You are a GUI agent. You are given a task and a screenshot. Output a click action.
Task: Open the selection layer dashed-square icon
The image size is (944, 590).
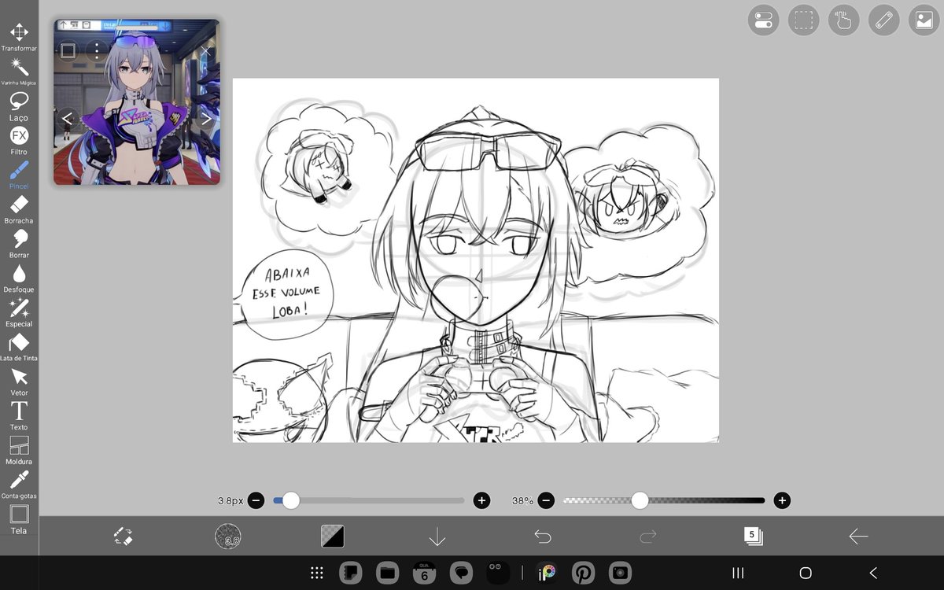(x=803, y=20)
